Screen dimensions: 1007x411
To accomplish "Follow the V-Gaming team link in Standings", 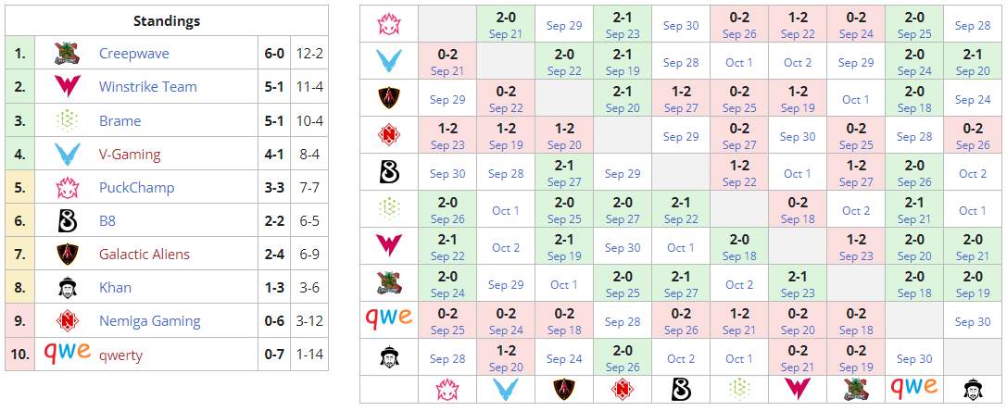I will [130, 154].
